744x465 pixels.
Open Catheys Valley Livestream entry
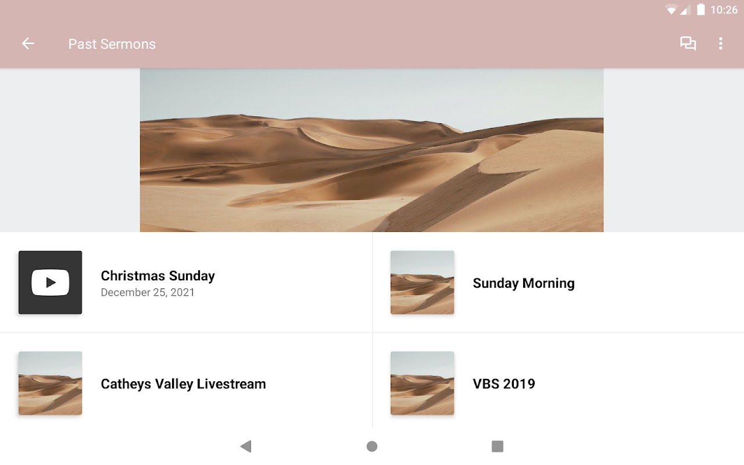point(183,384)
